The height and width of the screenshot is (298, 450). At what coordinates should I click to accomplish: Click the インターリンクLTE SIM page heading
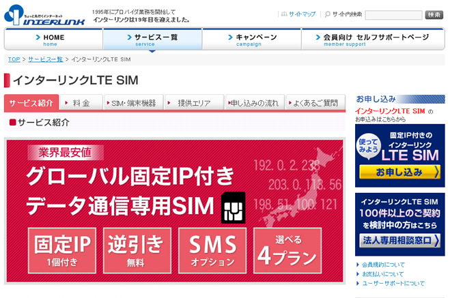[x=76, y=80]
